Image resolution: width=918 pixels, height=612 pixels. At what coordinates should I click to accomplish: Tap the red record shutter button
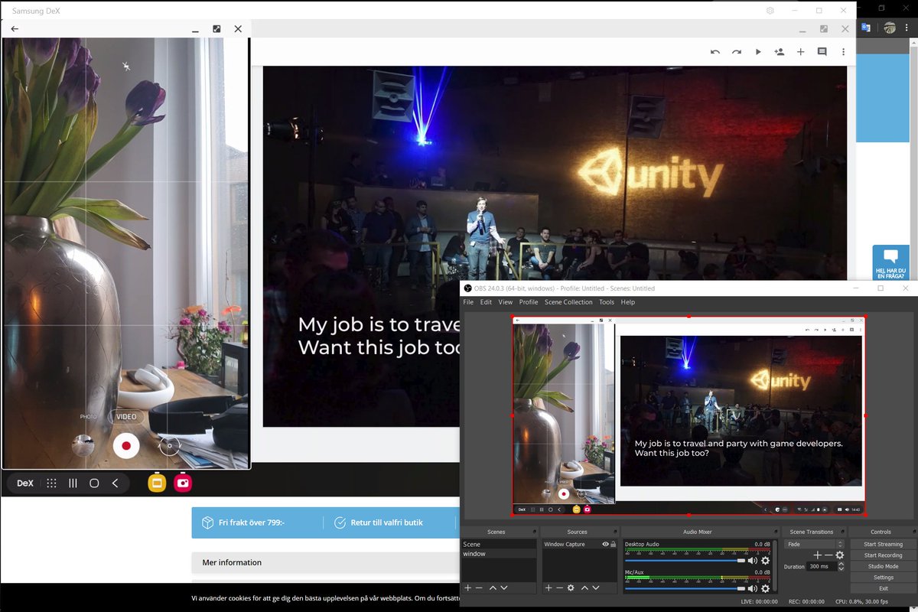[x=126, y=445]
